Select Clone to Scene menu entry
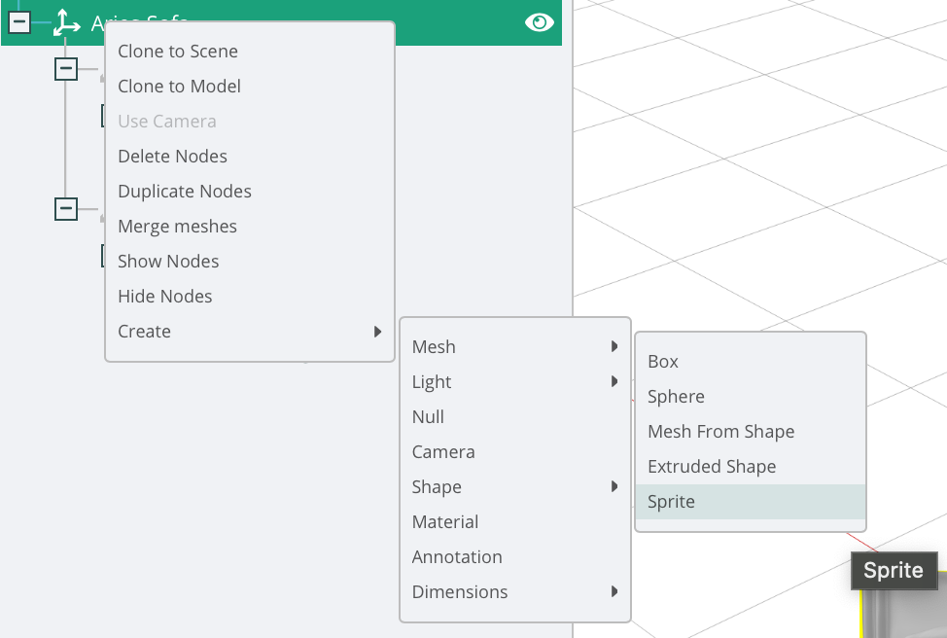The image size is (947, 638). 178,52
